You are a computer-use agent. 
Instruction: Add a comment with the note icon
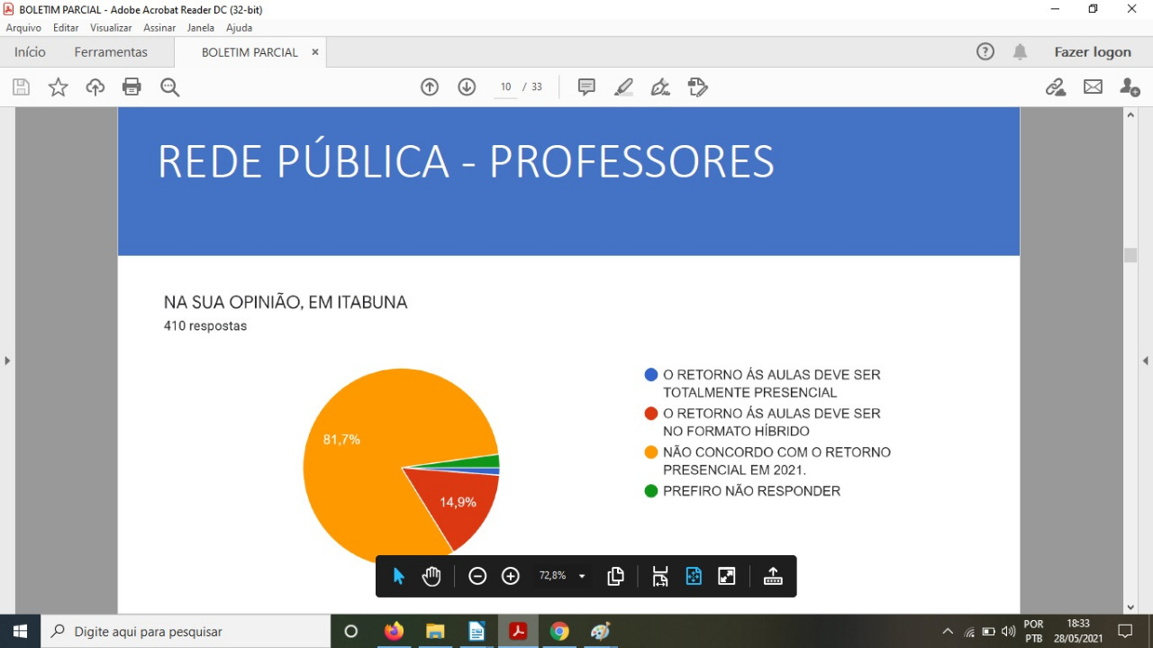pos(586,87)
